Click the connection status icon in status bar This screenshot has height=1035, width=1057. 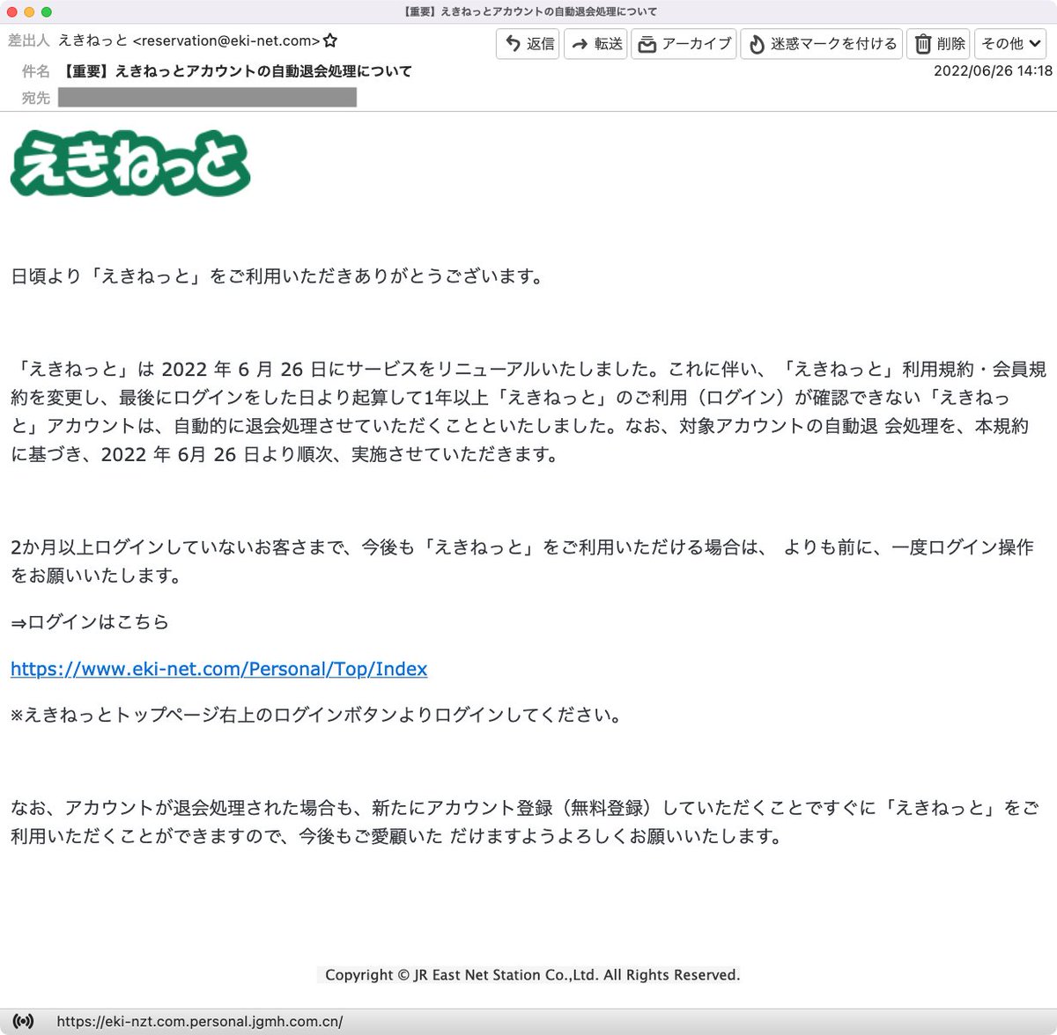coord(24,1021)
